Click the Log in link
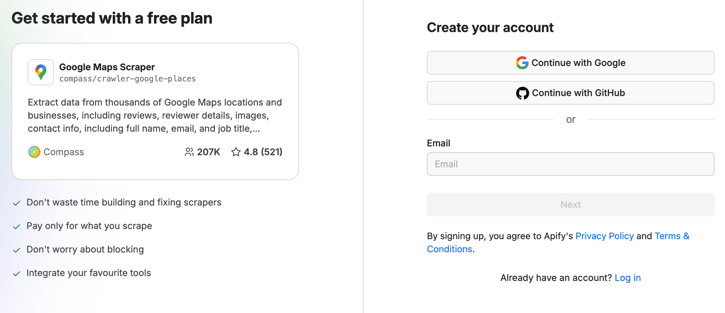Image resolution: width=725 pixels, height=313 pixels. [x=628, y=277]
